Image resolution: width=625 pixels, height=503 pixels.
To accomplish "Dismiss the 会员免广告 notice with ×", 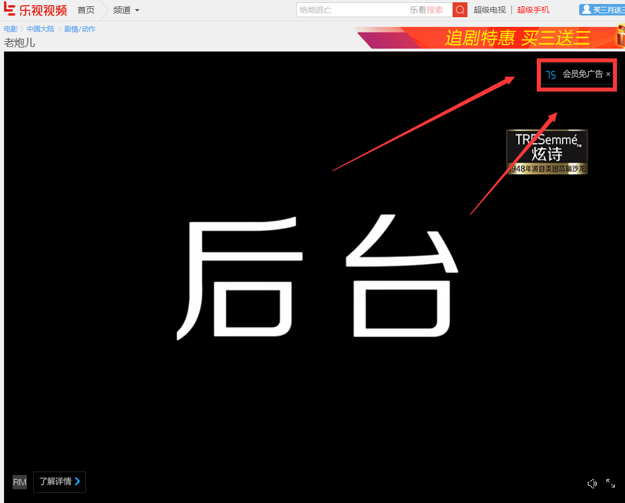I will pyautogui.click(x=608, y=74).
